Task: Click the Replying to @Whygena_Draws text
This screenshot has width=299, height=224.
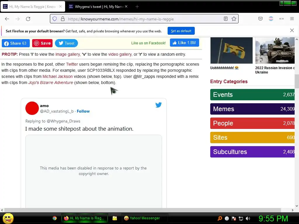Action: coord(53,121)
